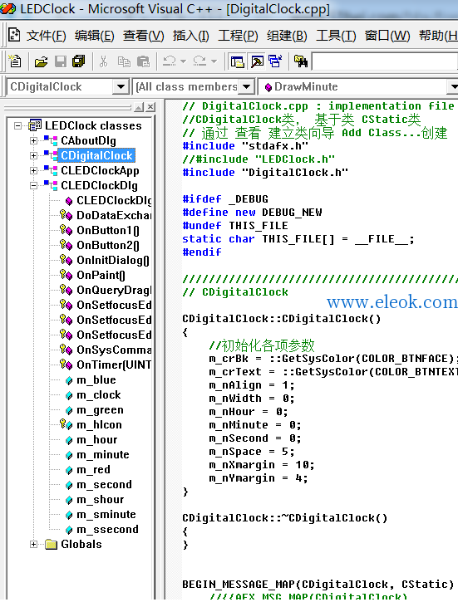Click the Output window toolbar icon
The width and height of the screenshot is (458, 602).
pos(257,61)
